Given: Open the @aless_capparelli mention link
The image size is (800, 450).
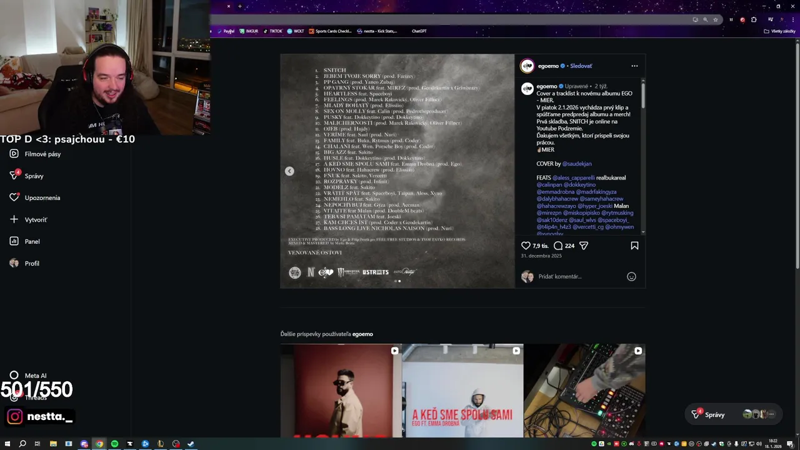Looking at the screenshot, I should [x=574, y=177].
